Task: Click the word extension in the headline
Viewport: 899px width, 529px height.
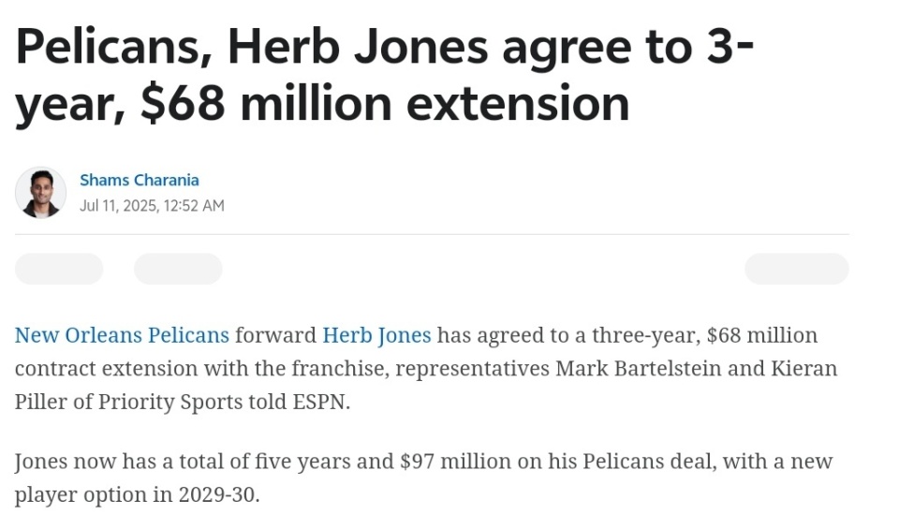Action: (518, 104)
